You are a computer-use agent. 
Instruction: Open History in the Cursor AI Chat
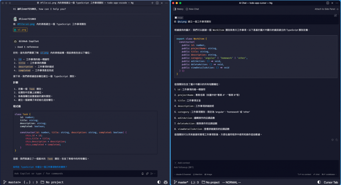point(178,9)
